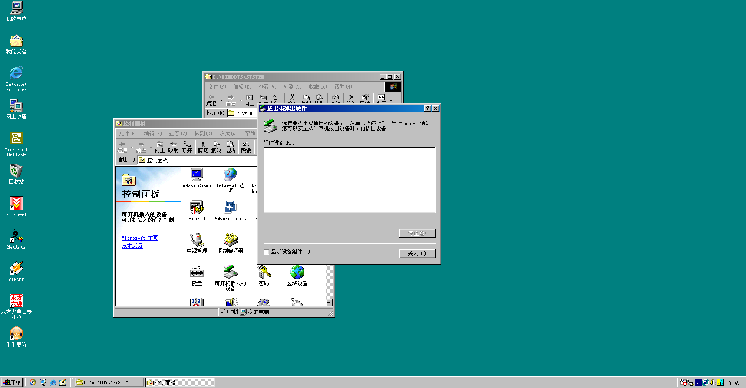Select the 键盘 keyboard icon
The height and width of the screenshot is (388, 746).
point(197,273)
